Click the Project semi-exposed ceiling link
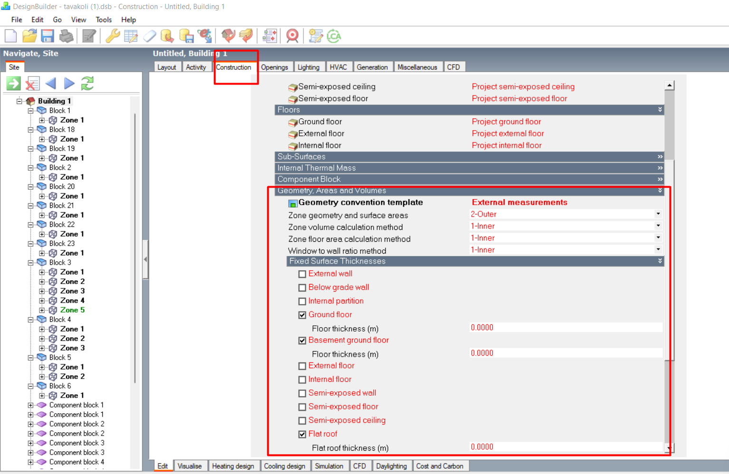This screenshot has width=729, height=474. pyautogui.click(x=523, y=86)
